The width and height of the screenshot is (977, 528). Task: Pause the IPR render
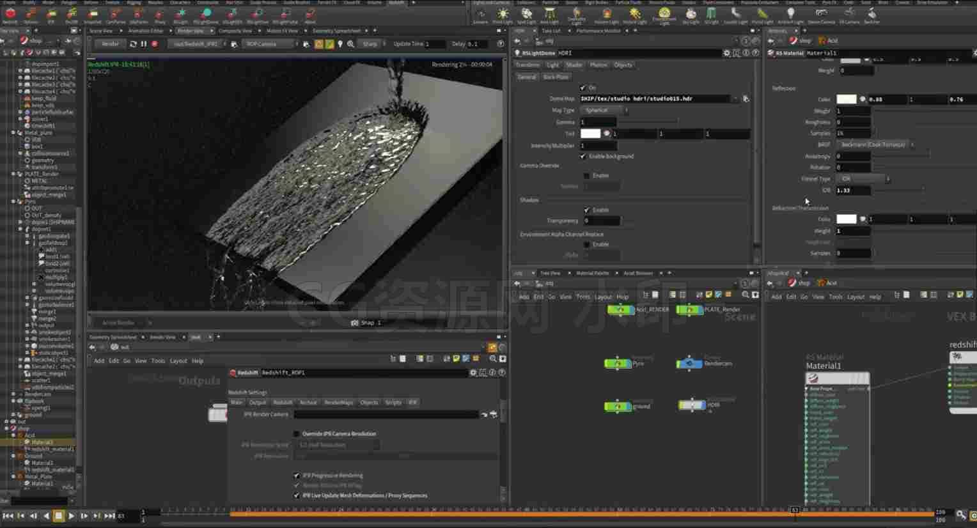pyautogui.click(x=144, y=44)
